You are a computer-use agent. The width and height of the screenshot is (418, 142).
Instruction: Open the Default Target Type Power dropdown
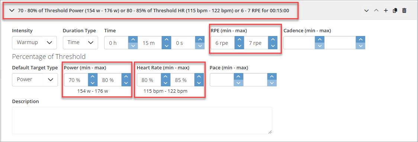(35, 79)
